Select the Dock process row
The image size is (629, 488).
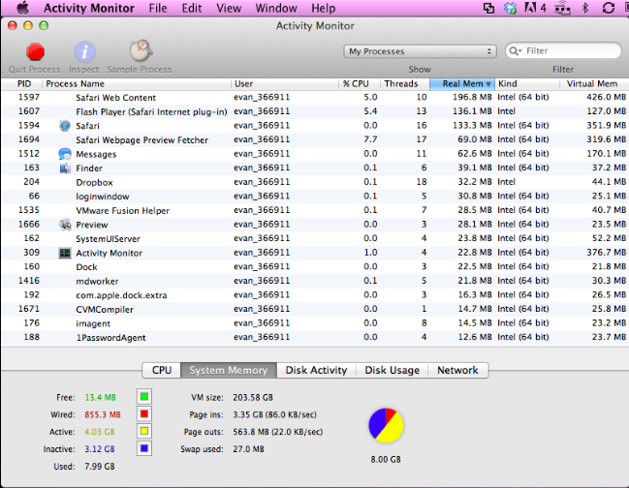coord(314,267)
